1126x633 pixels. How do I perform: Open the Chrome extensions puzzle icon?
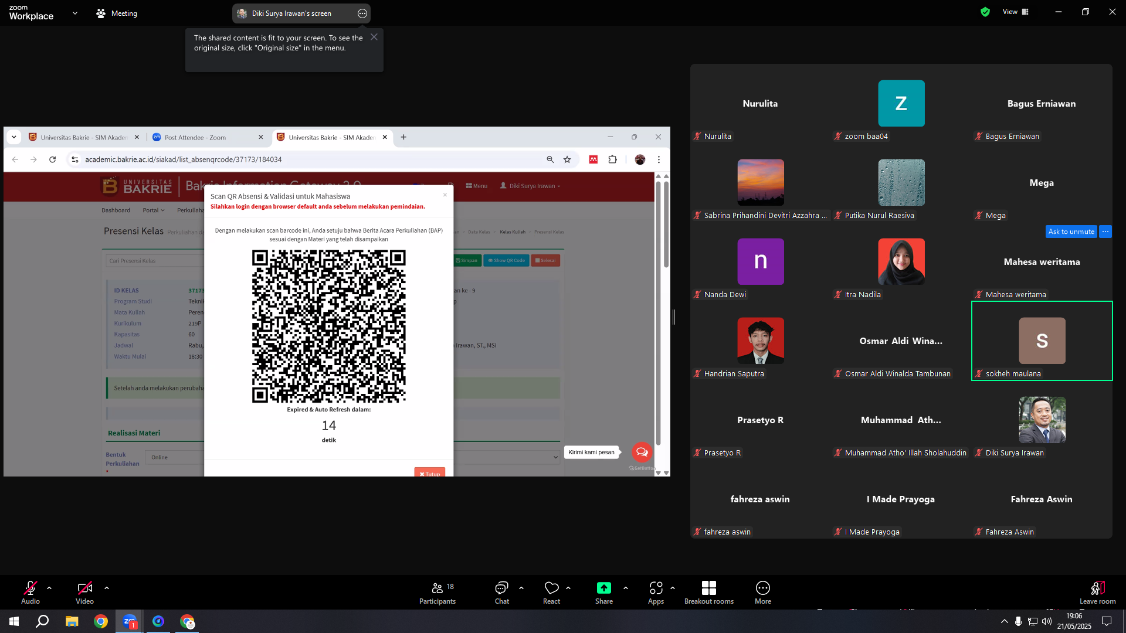(x=613, y=159)
